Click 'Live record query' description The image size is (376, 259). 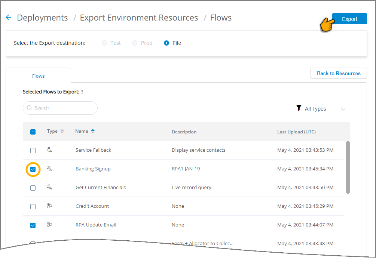(191, 187)
